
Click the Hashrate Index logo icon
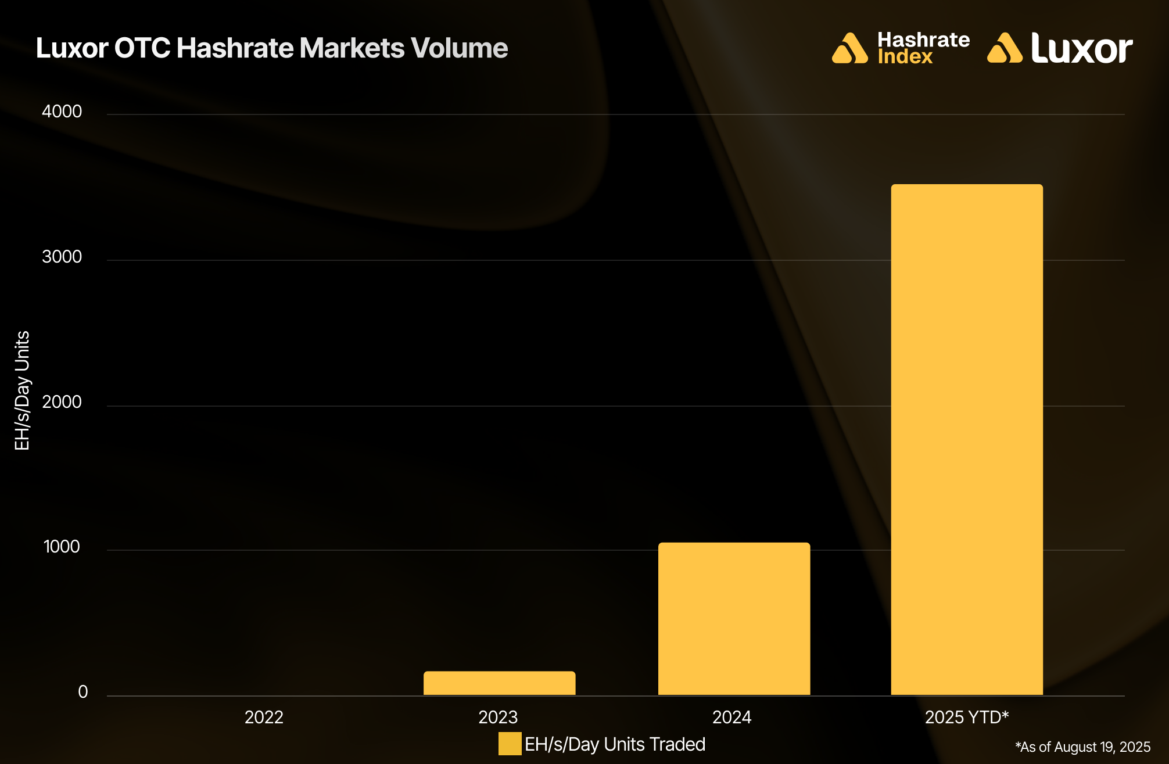click(x=849, y=48)
